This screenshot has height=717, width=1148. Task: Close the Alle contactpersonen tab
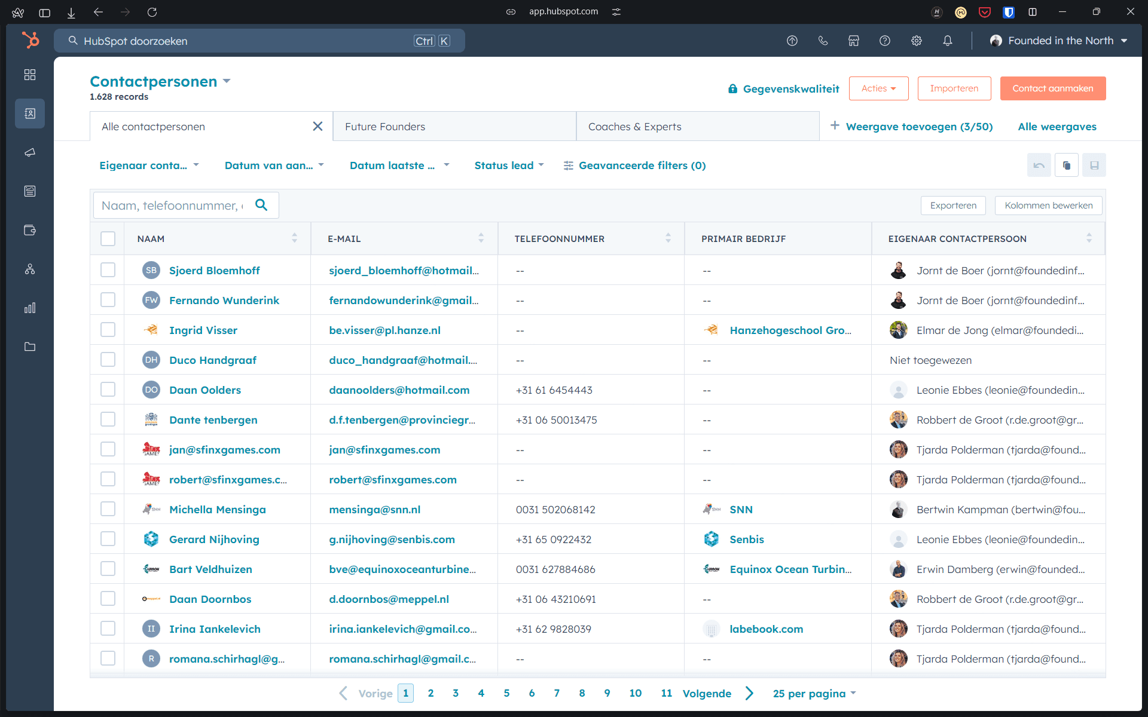(317, 126)
